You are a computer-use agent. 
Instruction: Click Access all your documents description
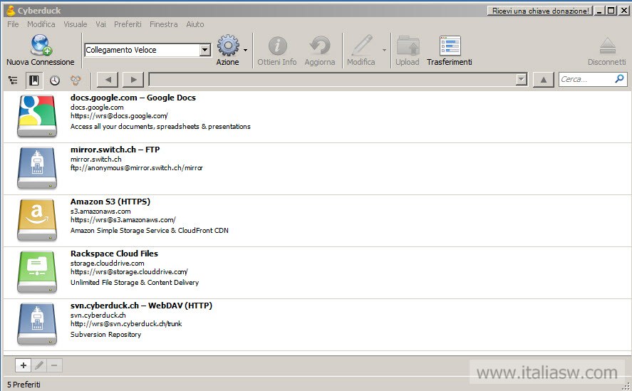click(160, 127)
